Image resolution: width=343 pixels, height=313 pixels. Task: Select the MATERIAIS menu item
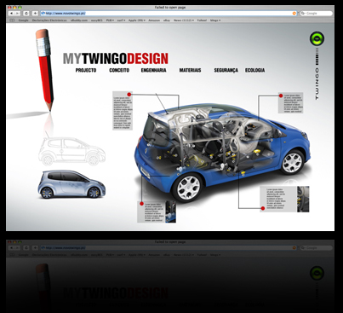(190, 70)
